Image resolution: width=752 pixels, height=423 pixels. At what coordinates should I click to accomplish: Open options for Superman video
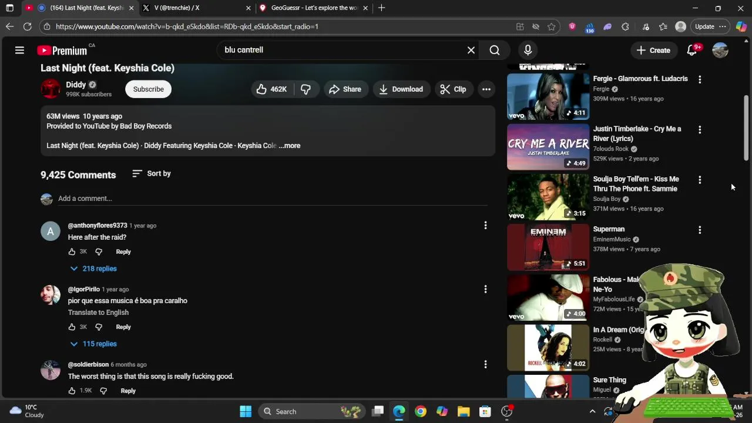[700, 230]
